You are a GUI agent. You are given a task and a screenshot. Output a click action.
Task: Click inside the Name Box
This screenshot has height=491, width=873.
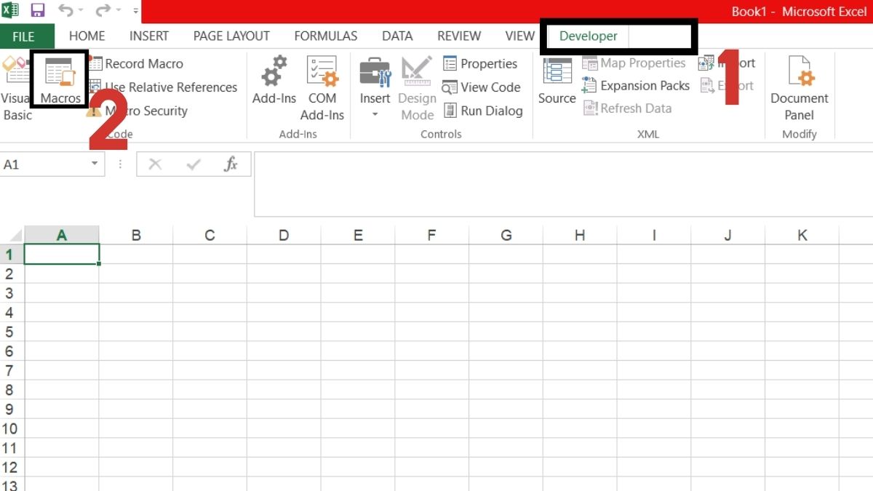[44, 164]
